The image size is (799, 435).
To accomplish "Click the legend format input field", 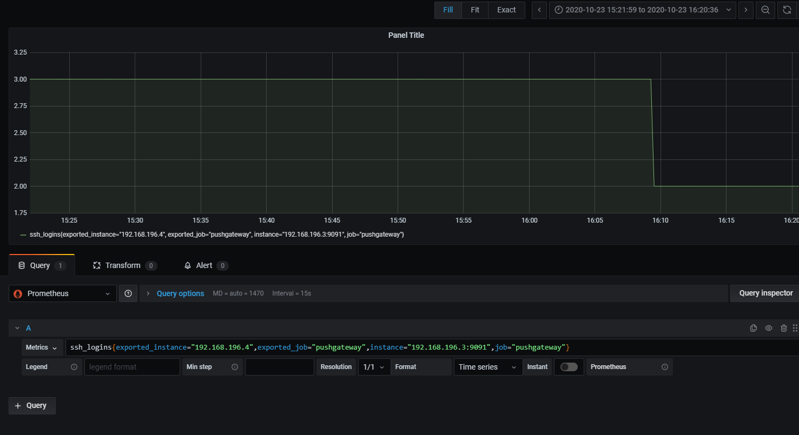I will pos(132,367).
